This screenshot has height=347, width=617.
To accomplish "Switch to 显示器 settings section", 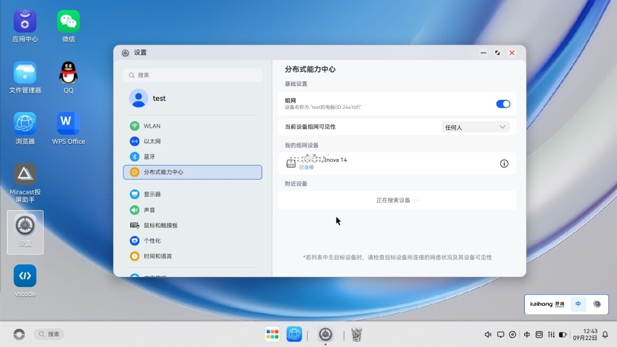I will point(192,194).
